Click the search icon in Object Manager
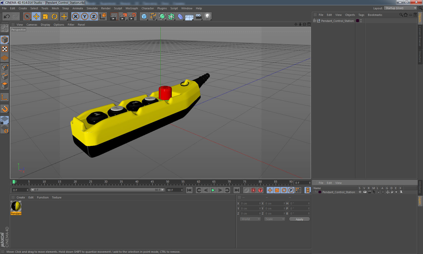Viewport: 423px width, 254px height. point(401,15)
